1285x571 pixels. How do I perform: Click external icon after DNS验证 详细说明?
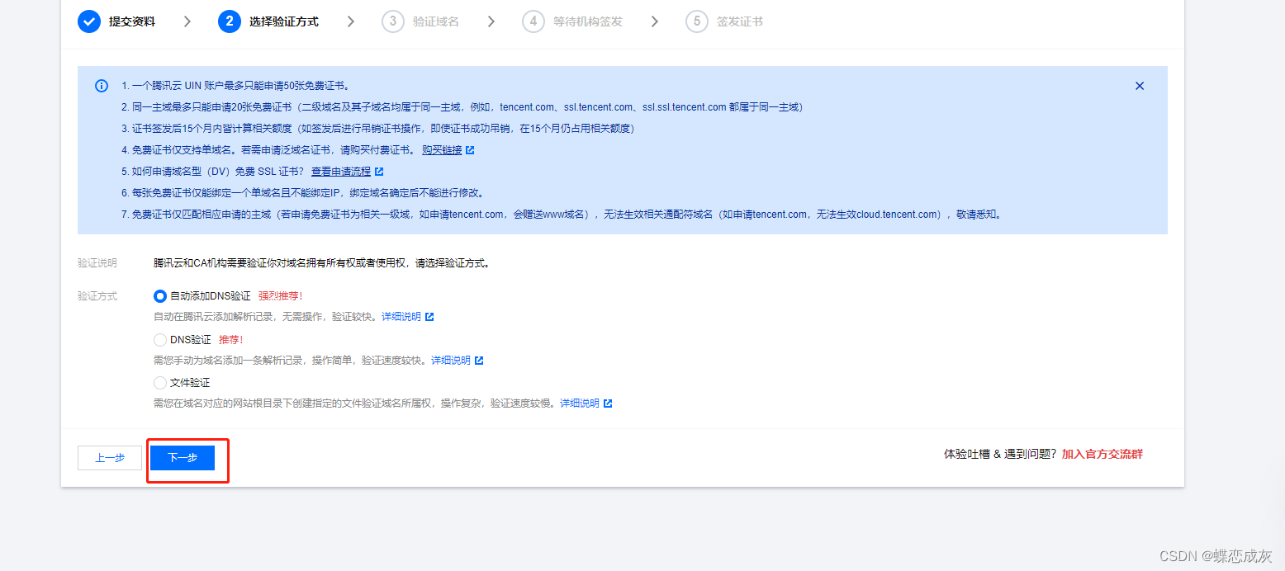(479, 361)
